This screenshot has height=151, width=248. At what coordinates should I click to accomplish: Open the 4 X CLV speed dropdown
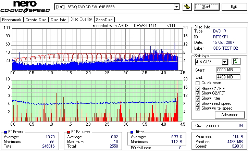tap(224, 62)
